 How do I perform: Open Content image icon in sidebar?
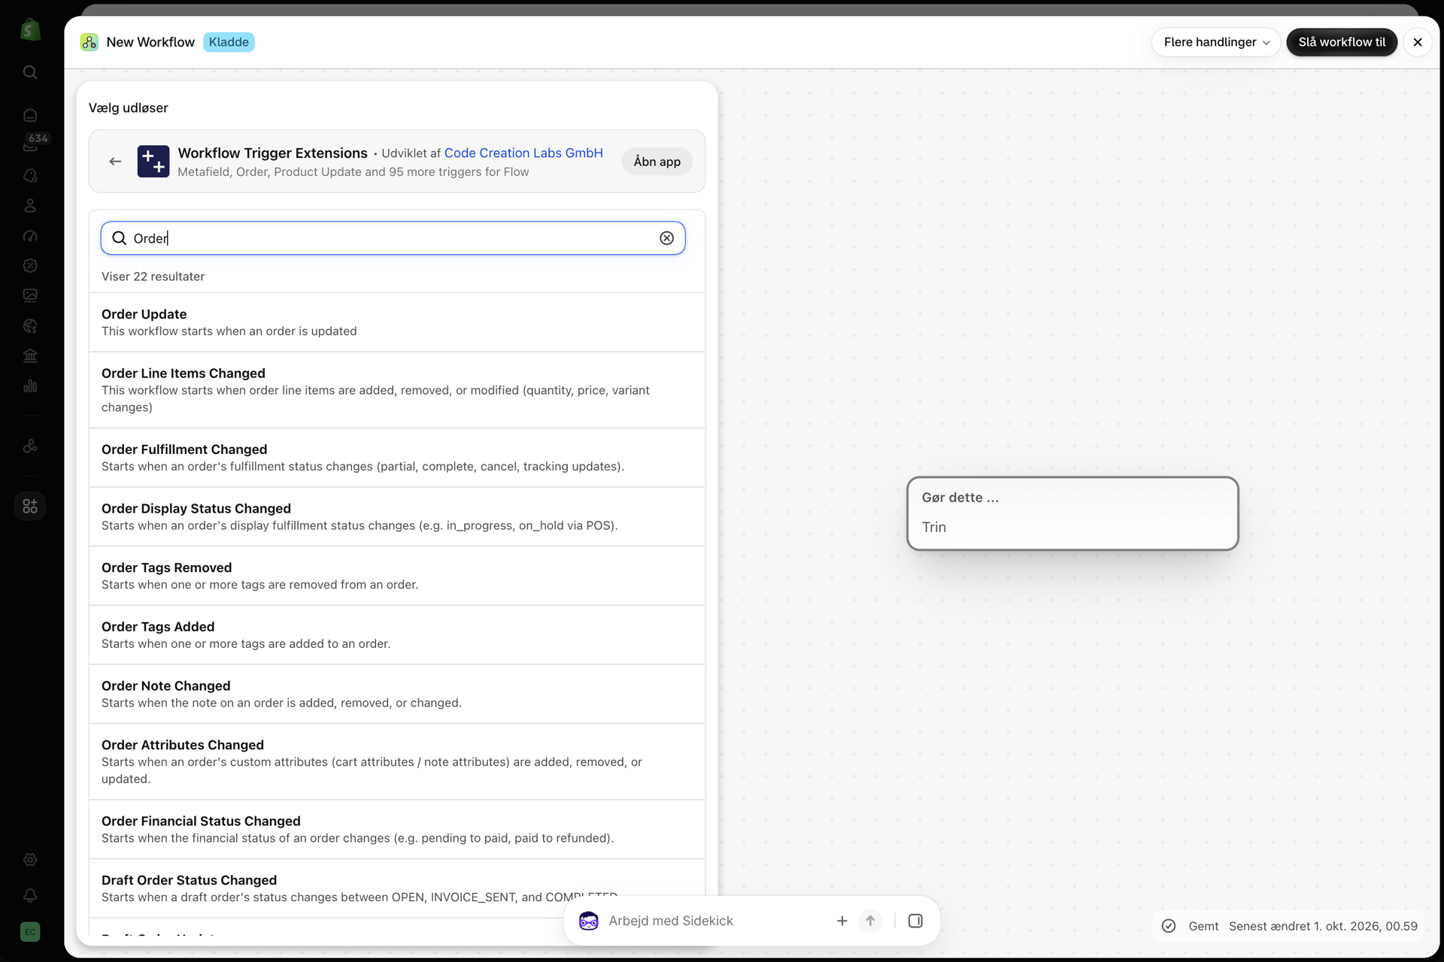click(30, 295)
